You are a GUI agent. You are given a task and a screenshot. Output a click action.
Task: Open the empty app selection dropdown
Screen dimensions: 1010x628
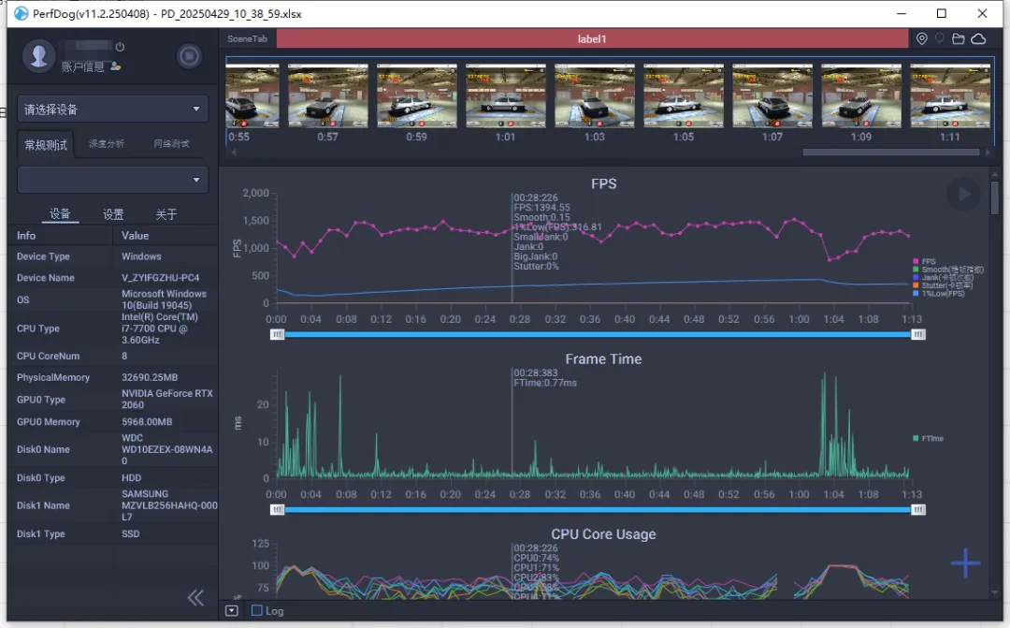tap(113, 180)
